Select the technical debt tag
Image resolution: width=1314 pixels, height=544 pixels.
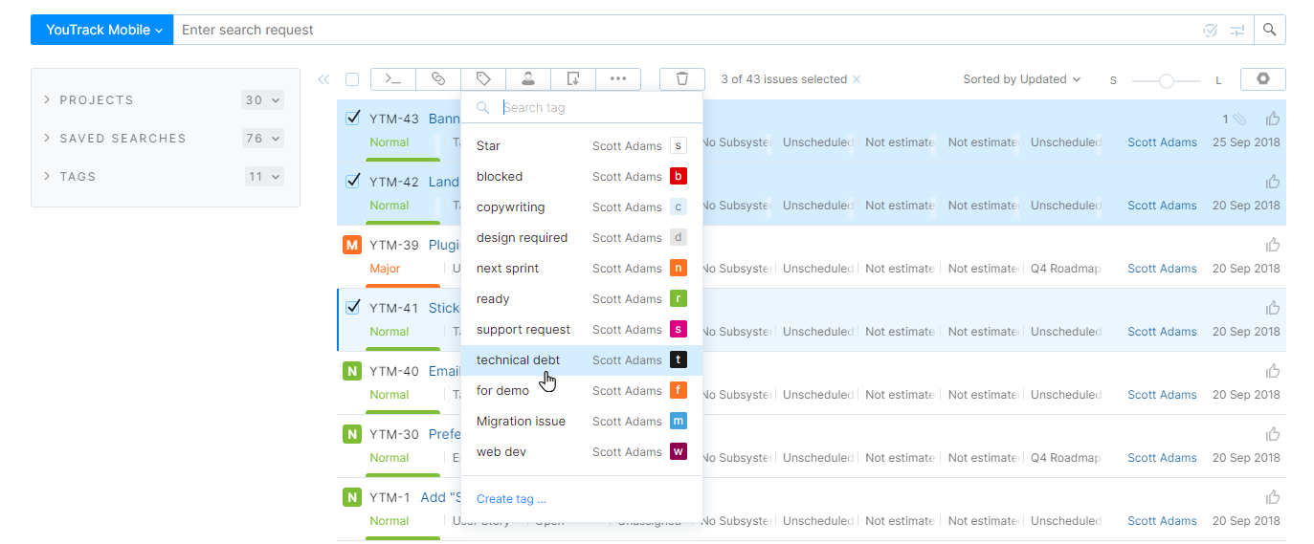tap(582, 360)
